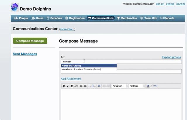Open the Reports tab
This screenshot has width=187, height=120.
pyautogui.click(x=167, y=18)
